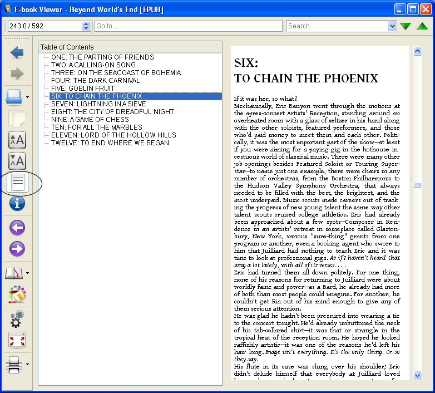Decrease font size with smaller-A icon
Screen dimensions: 435x393
(x=17, y=161)
